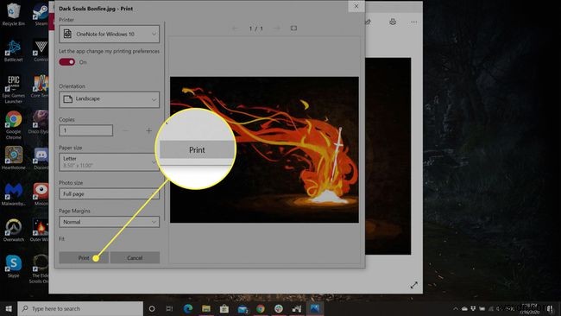Launch Malwarebytes from the desktop
The height and width of the screenshot is (316, 561).
(x=13, y=194)
